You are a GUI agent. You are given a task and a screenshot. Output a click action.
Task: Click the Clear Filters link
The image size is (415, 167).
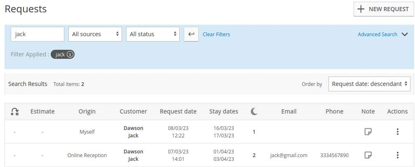point(216,35)
